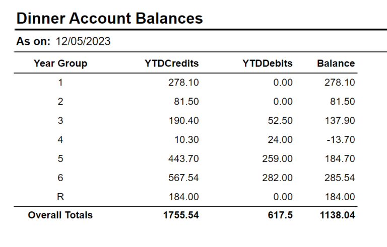Click Year 6 credits 567.54

[x=183, y=178]
